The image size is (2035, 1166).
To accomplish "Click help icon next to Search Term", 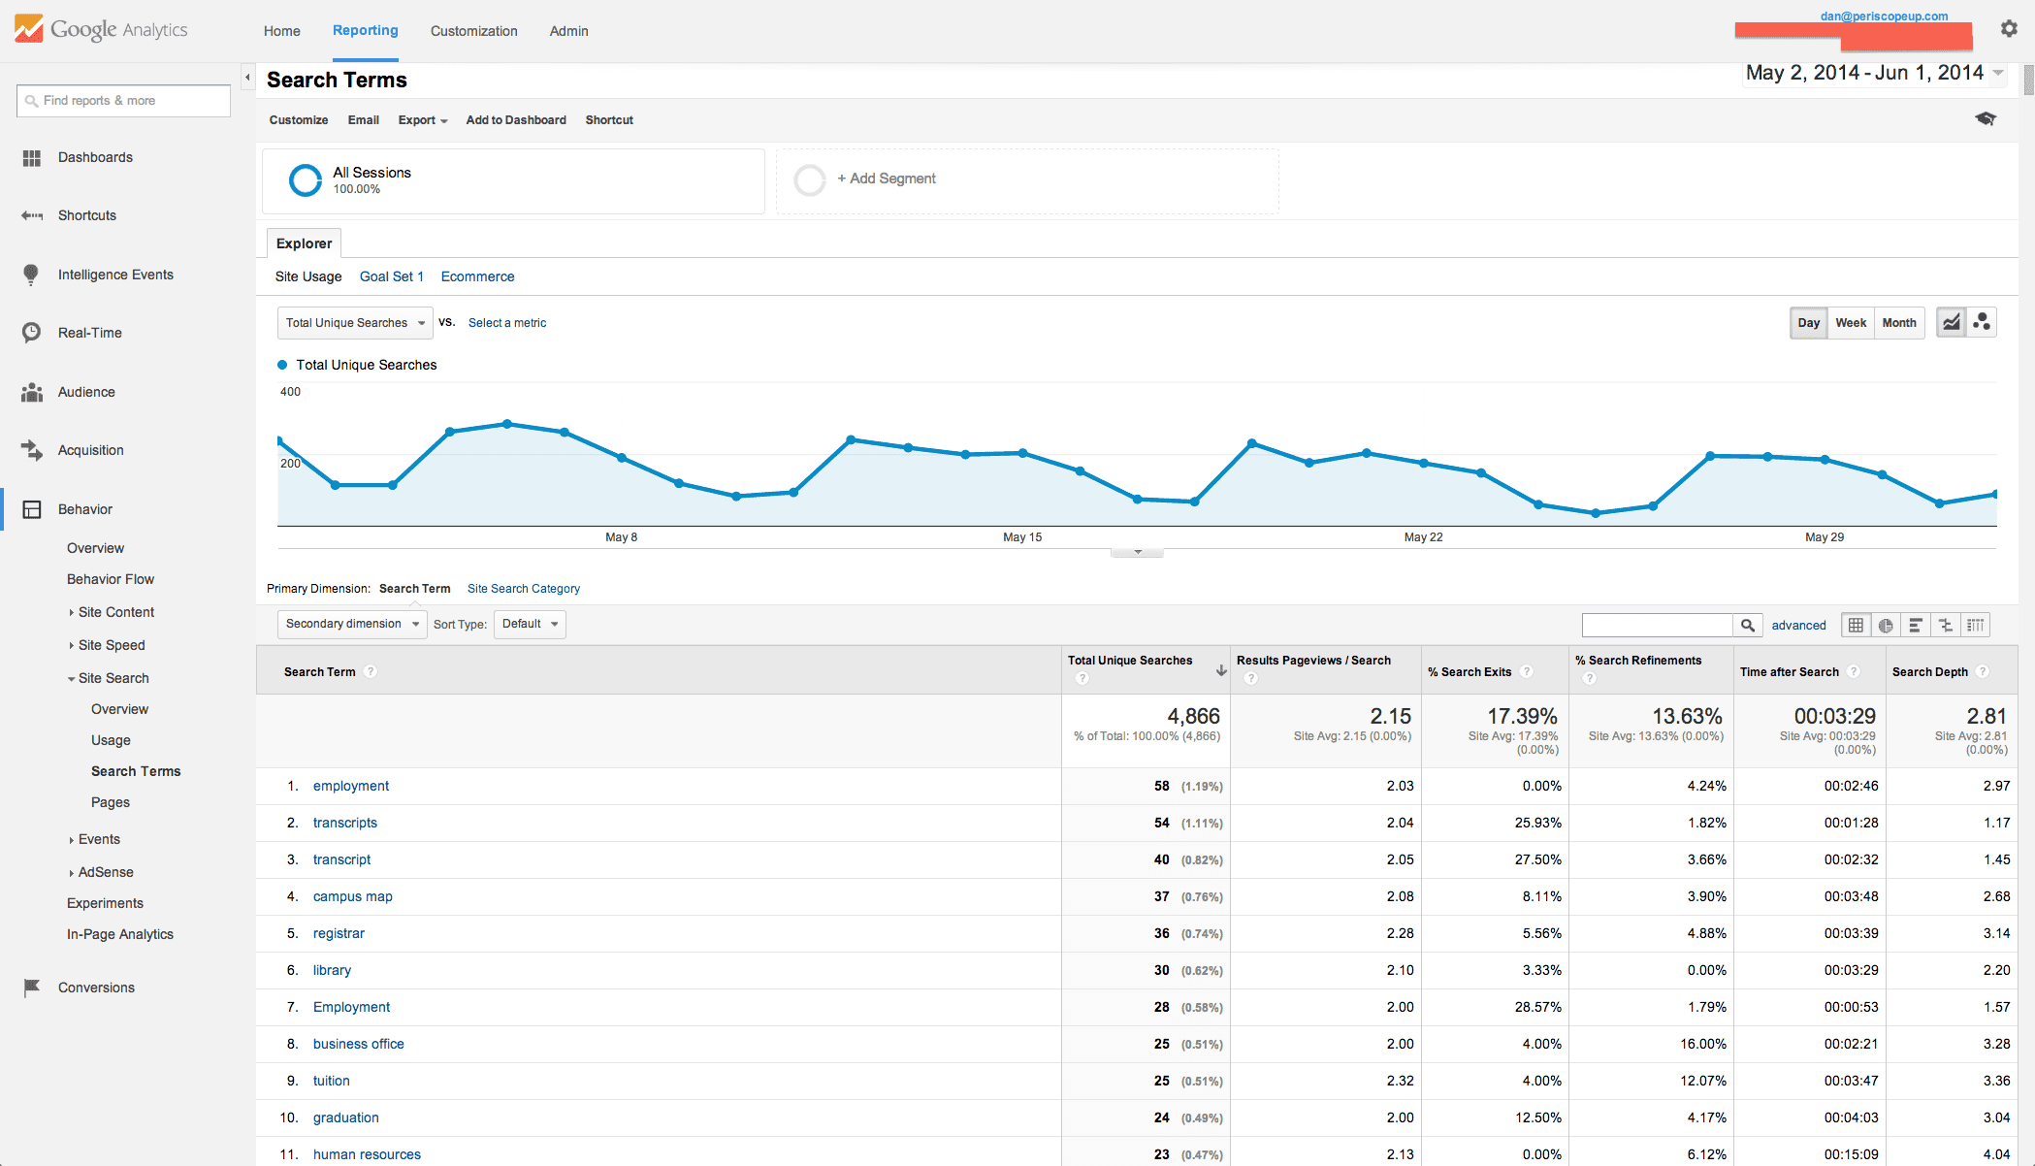I will (371, 671).
